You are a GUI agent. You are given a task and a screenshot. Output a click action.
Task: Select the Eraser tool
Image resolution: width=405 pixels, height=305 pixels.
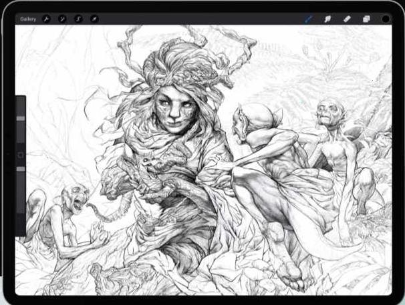[x=347, y=19]
